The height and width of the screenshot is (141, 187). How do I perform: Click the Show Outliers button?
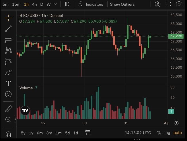click(122, 4)
